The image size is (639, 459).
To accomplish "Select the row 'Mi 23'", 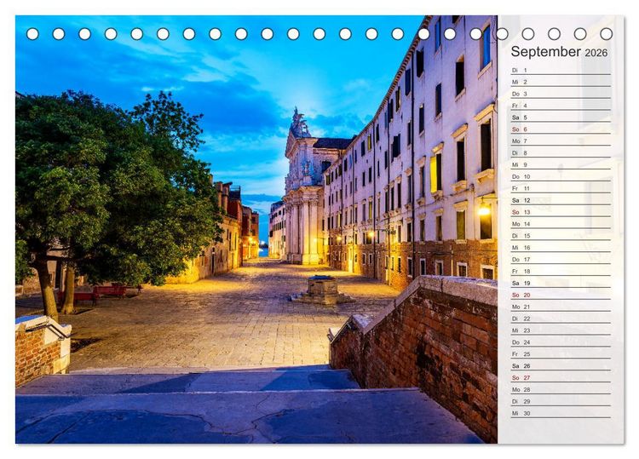I will 561,330.
